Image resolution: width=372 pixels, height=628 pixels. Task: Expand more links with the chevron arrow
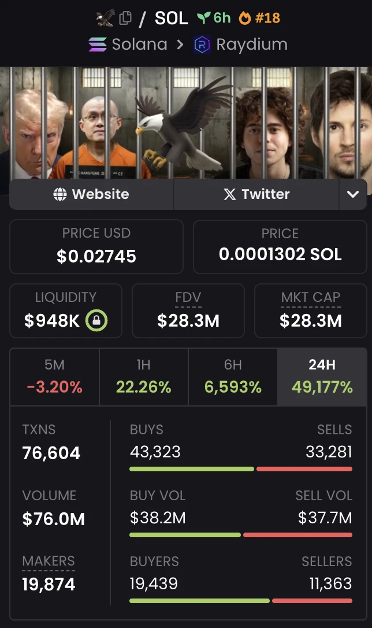tap(353, 194)
